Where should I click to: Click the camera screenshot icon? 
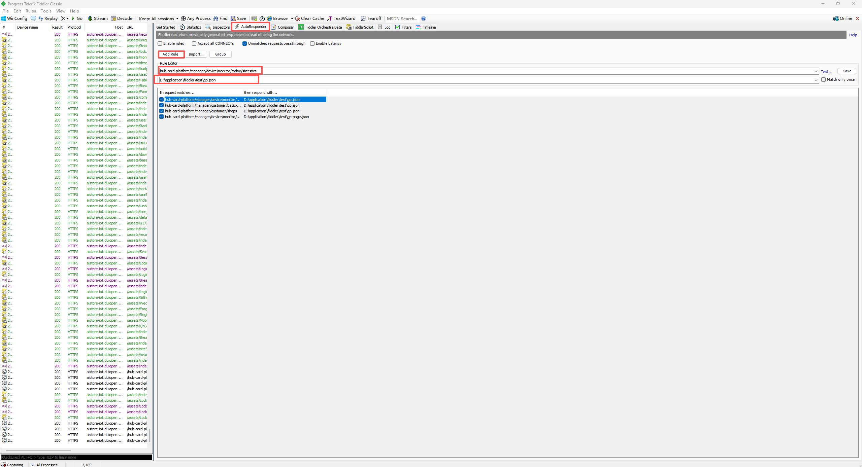pyautogui.click(x=254, y=19)
